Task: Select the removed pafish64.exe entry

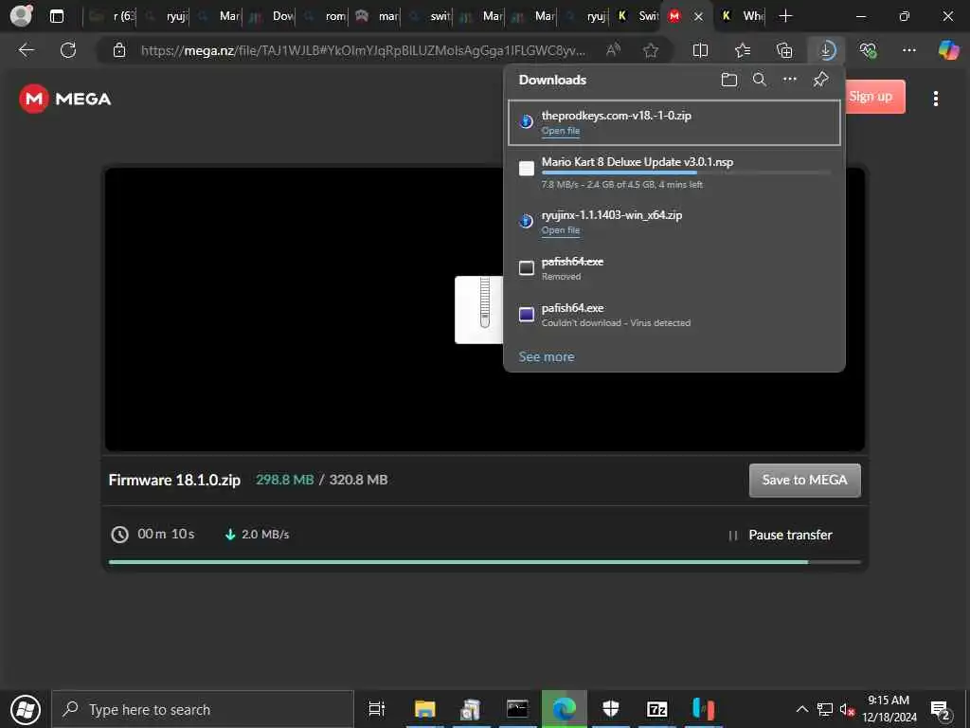Action: pos(674,268)
